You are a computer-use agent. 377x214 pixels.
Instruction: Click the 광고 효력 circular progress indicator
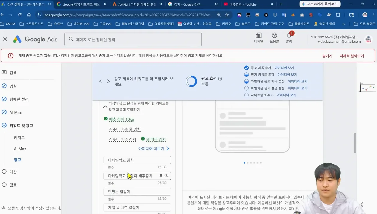[191, 81]
